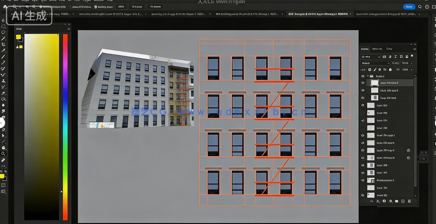Hide the highlighted layer using its eye icon

tap(363, 83)
